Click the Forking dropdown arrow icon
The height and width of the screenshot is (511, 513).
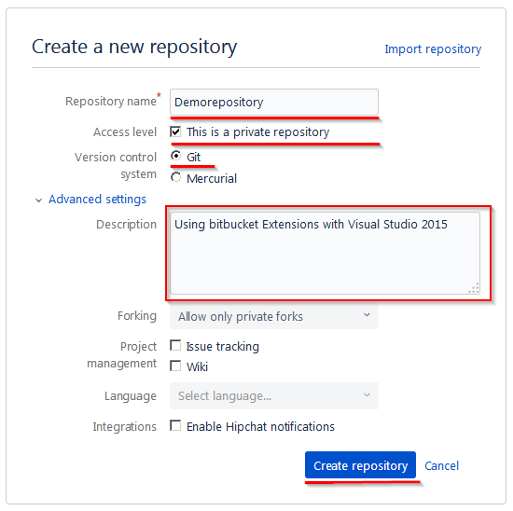pos(367,315)
